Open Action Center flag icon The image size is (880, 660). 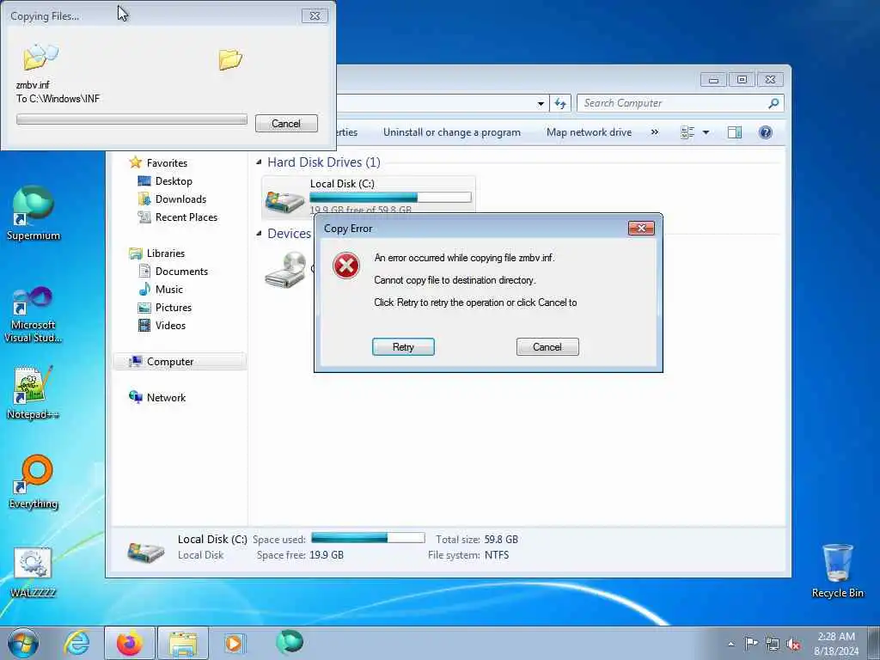click(751, 643)
